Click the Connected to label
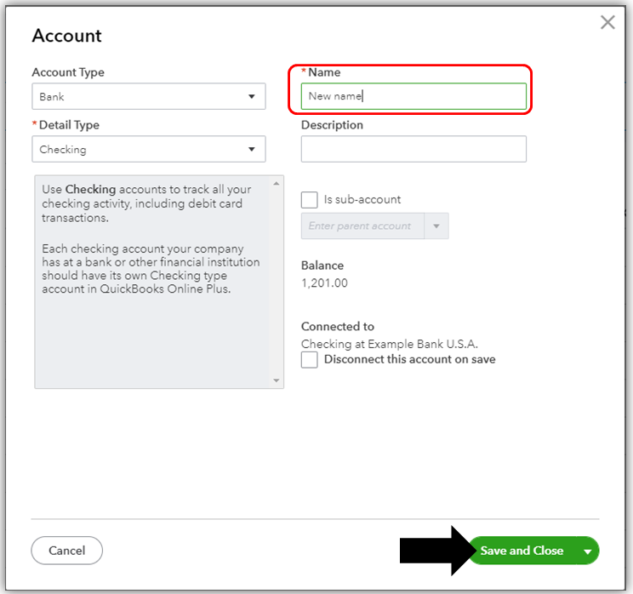The image size is (633, 594). pyautogui.click(x=337, y=327)
